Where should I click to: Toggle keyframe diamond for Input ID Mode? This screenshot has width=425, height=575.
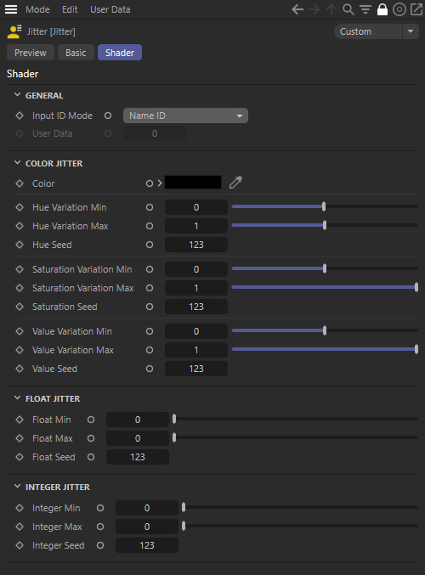[20, 116]
